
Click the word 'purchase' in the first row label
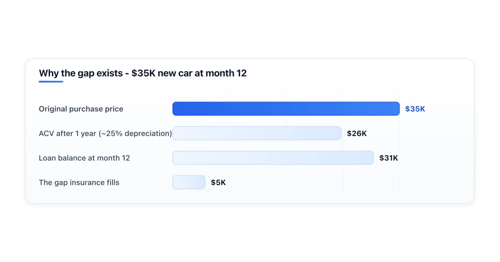85,109
